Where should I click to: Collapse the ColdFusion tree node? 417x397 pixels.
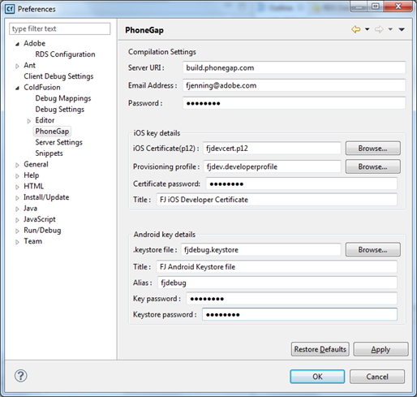point(17,88)
